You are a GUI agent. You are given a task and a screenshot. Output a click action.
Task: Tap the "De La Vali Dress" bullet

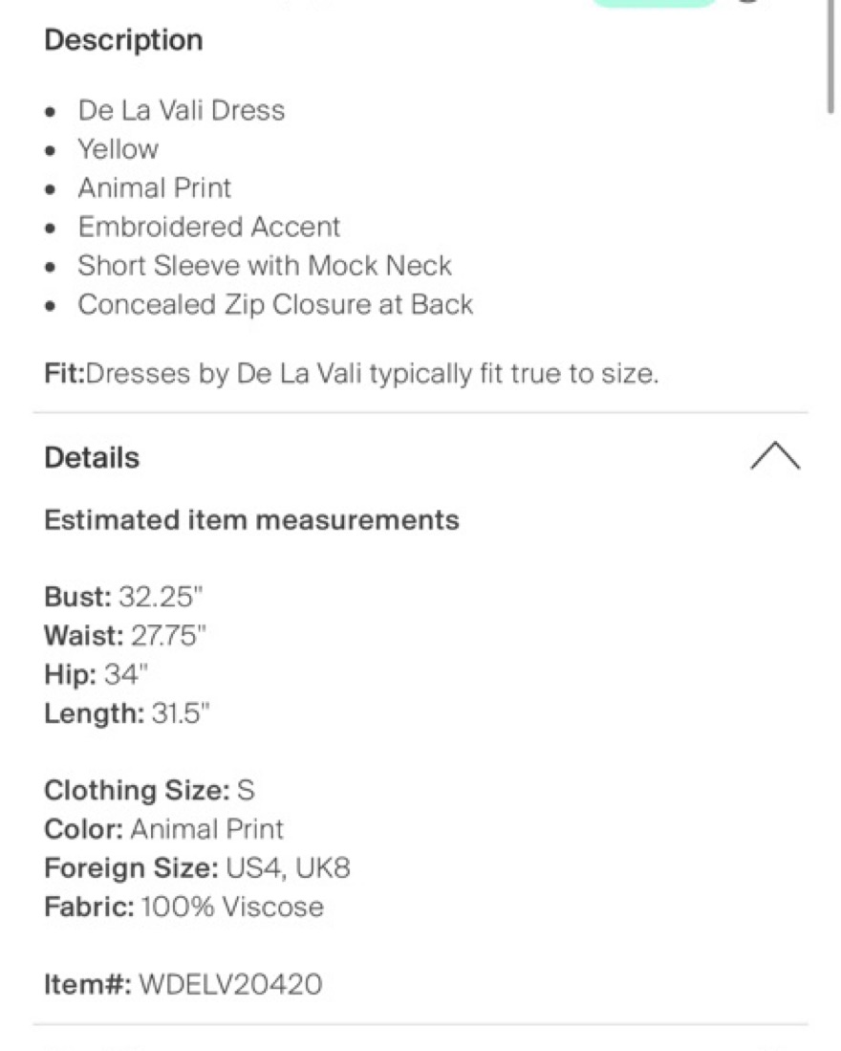pyautogui.click(x=182, y=111)
